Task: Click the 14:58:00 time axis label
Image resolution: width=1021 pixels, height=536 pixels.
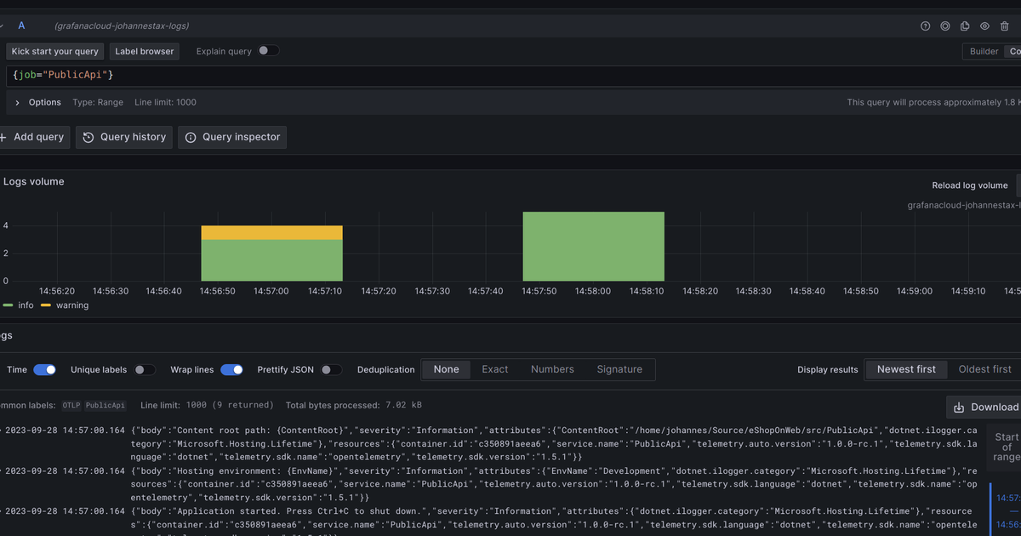Action: (x=592, y=291)
